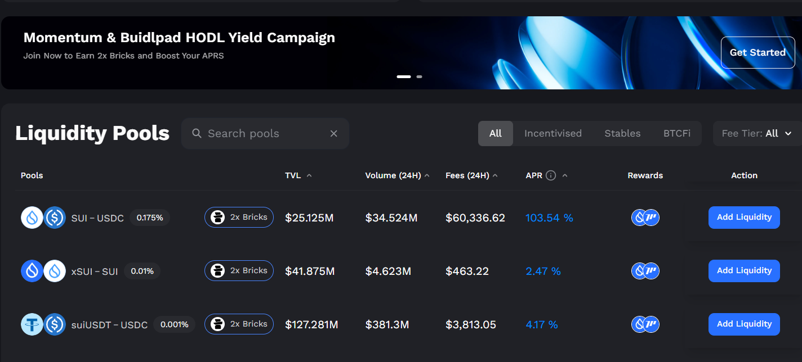This screenshot has height=362, width=802.
Task: Sort pools by TVL column arrow
Action: tap(309, 175)
